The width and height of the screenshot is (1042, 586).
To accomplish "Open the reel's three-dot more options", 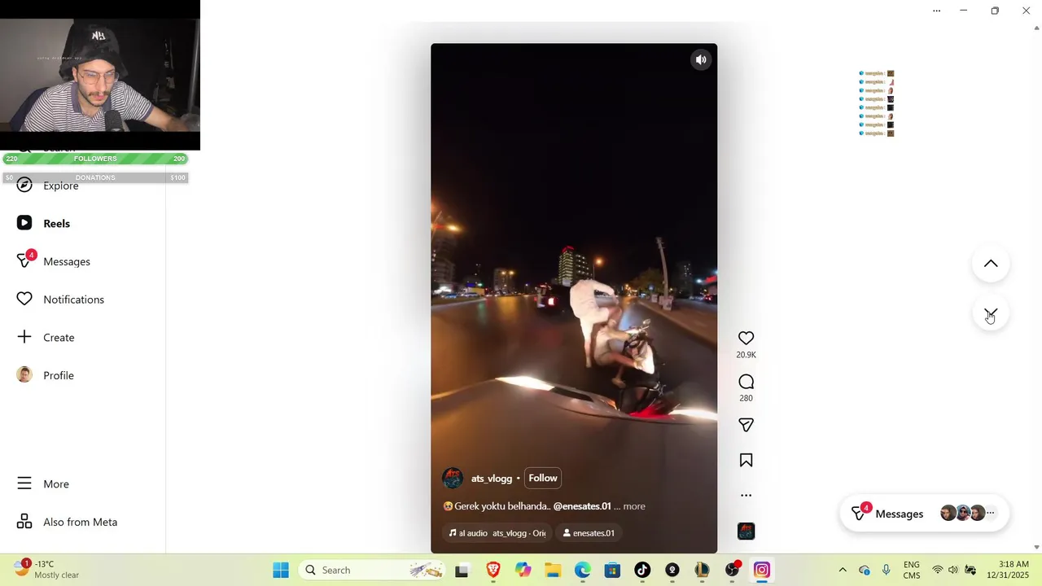I will [746, 495].
